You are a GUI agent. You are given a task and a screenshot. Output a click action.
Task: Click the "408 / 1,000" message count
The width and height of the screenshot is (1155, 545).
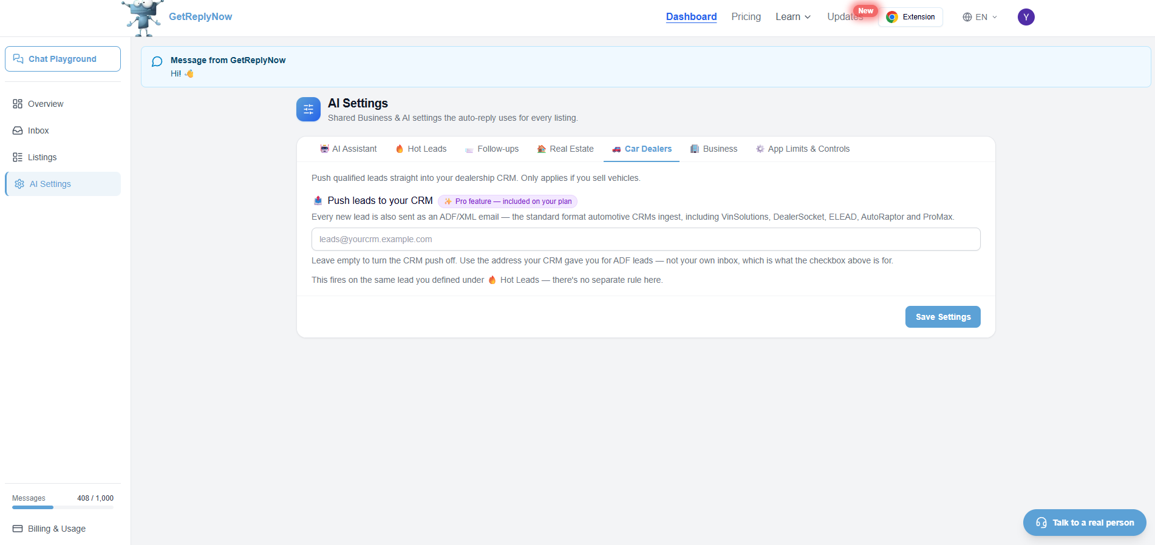[x=95, y=498]
